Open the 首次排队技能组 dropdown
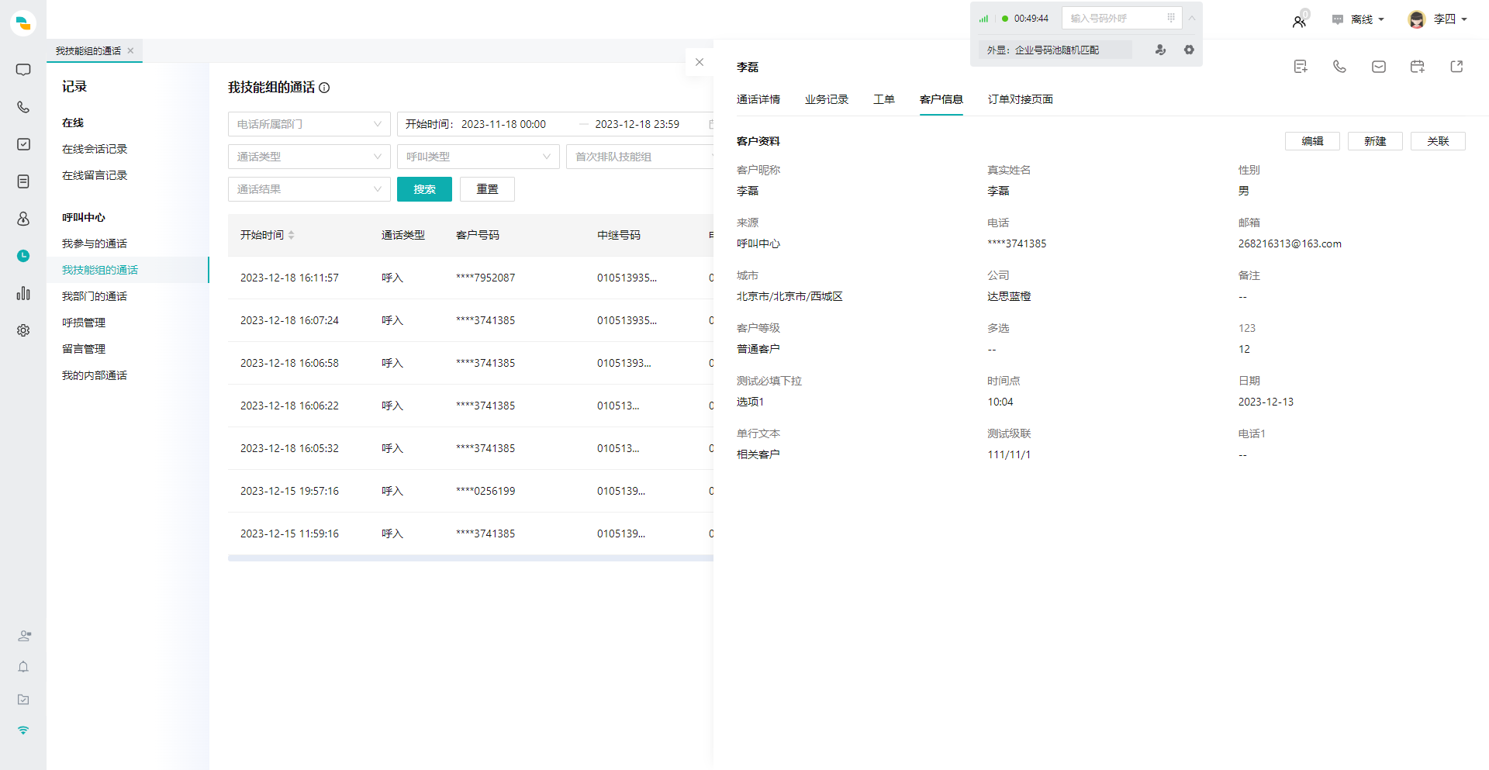The width and height of the screenshot is (1489, 770). 640,157
